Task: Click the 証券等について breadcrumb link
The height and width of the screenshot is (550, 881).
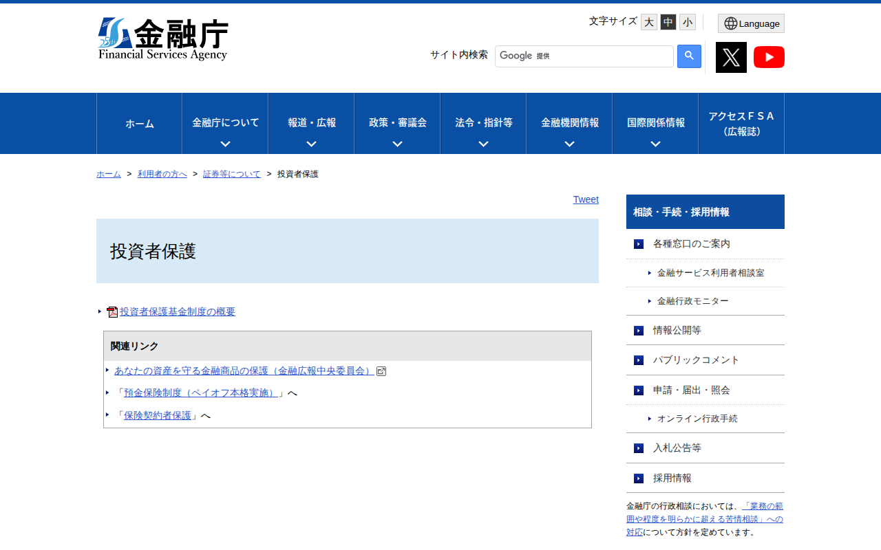Action: [x=232, y=174]
